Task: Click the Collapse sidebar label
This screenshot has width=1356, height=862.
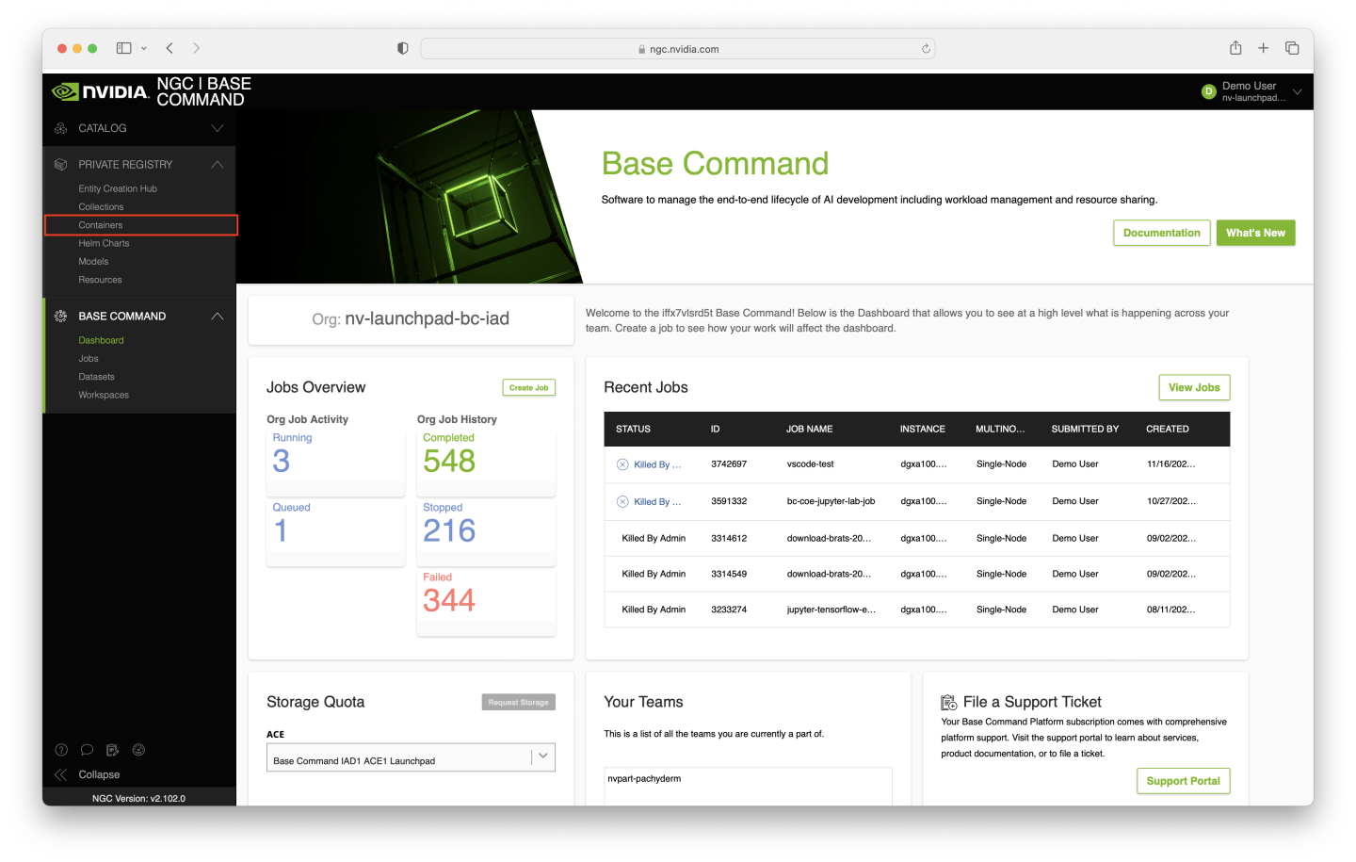Action: (x=99, y=774)
